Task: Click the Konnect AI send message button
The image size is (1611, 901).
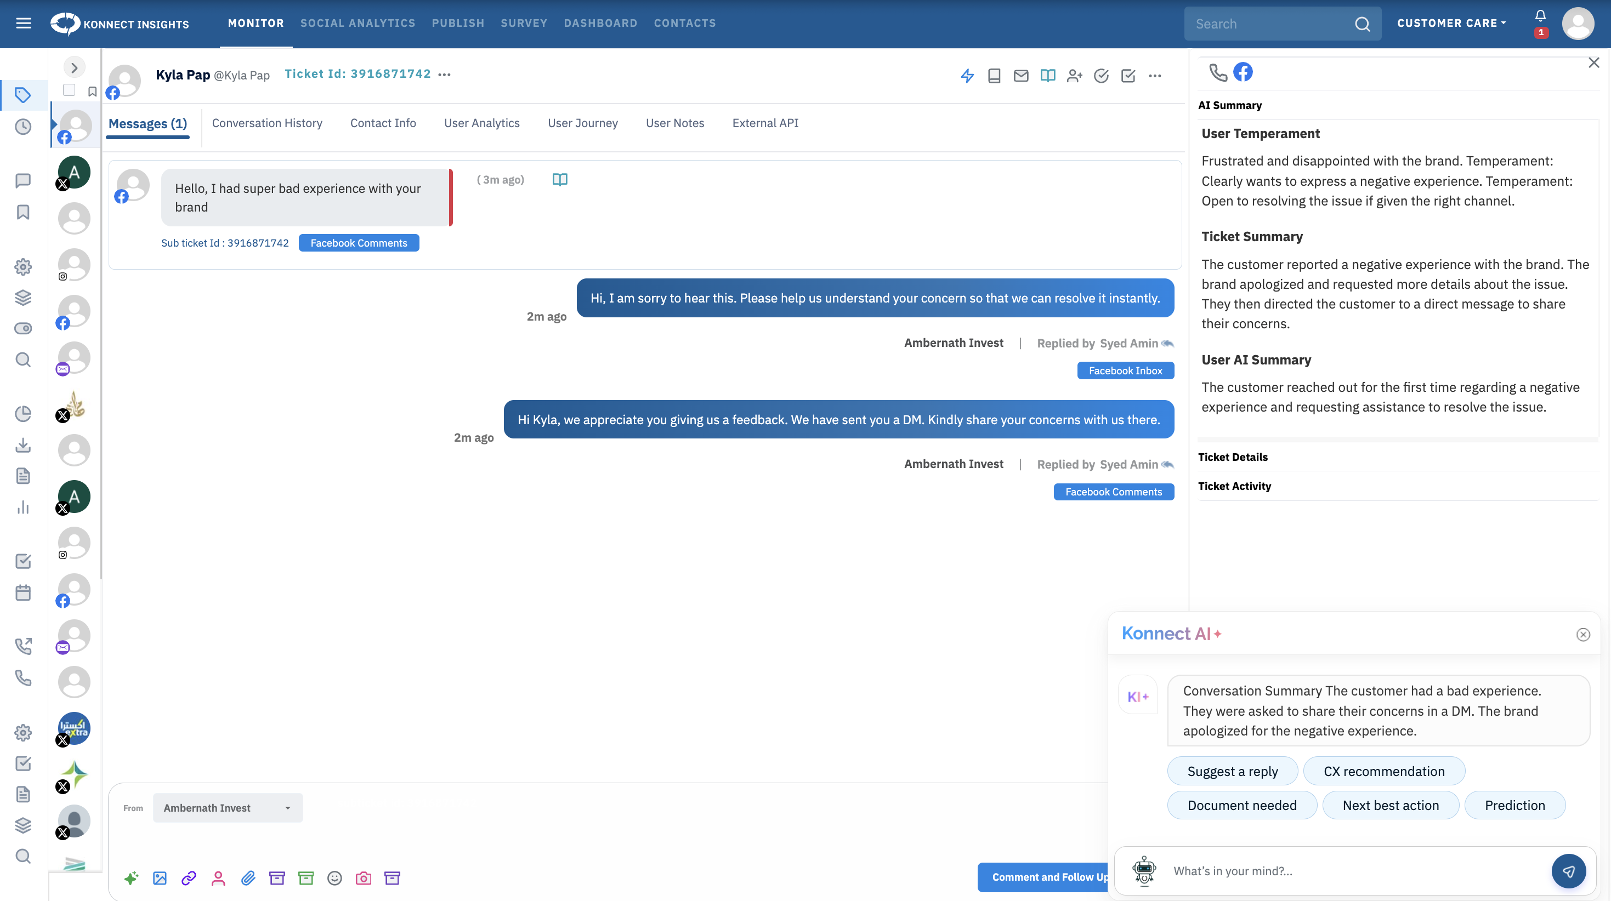Action: pos(1568,870)
